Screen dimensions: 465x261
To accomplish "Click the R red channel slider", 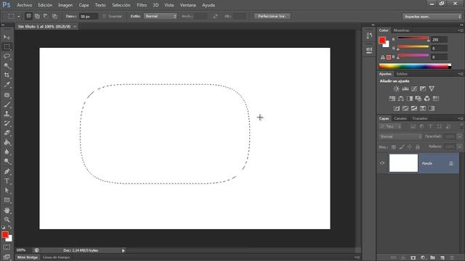I will [x=413, y=38].
